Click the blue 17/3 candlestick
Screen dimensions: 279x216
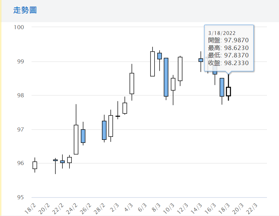click(x=222, y=87)
